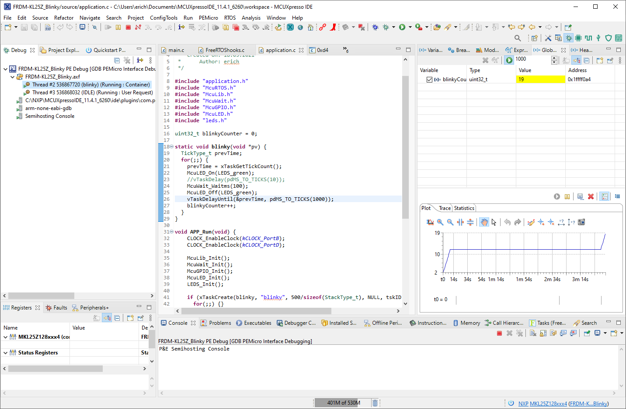
Task: Collapse the FRDM-KL25Z_Blinky.axf tree node
Action: (13, 77)
